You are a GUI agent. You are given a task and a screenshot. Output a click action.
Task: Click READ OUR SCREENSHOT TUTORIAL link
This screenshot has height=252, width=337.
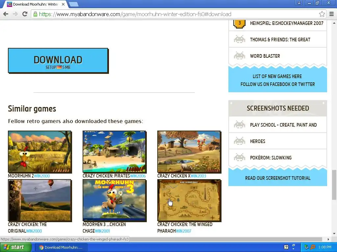click(x=278, y=178)
